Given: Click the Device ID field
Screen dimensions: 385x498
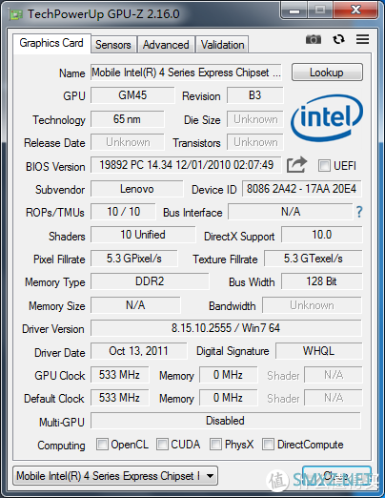Looking at the screenshot, I should [302, 189].
